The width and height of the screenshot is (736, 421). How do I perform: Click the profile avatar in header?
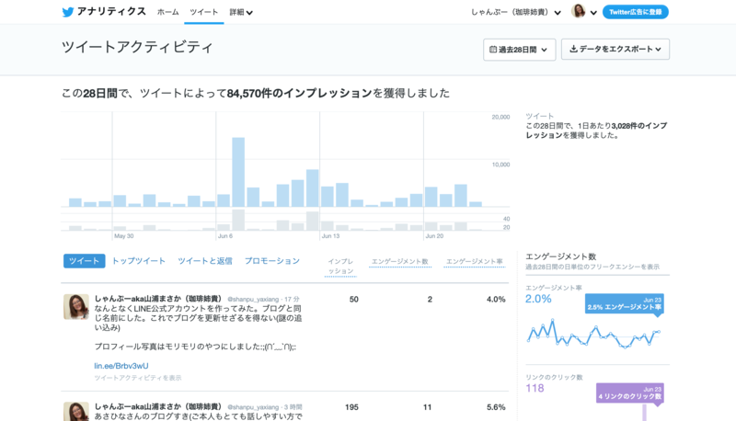tap(579, 11)
